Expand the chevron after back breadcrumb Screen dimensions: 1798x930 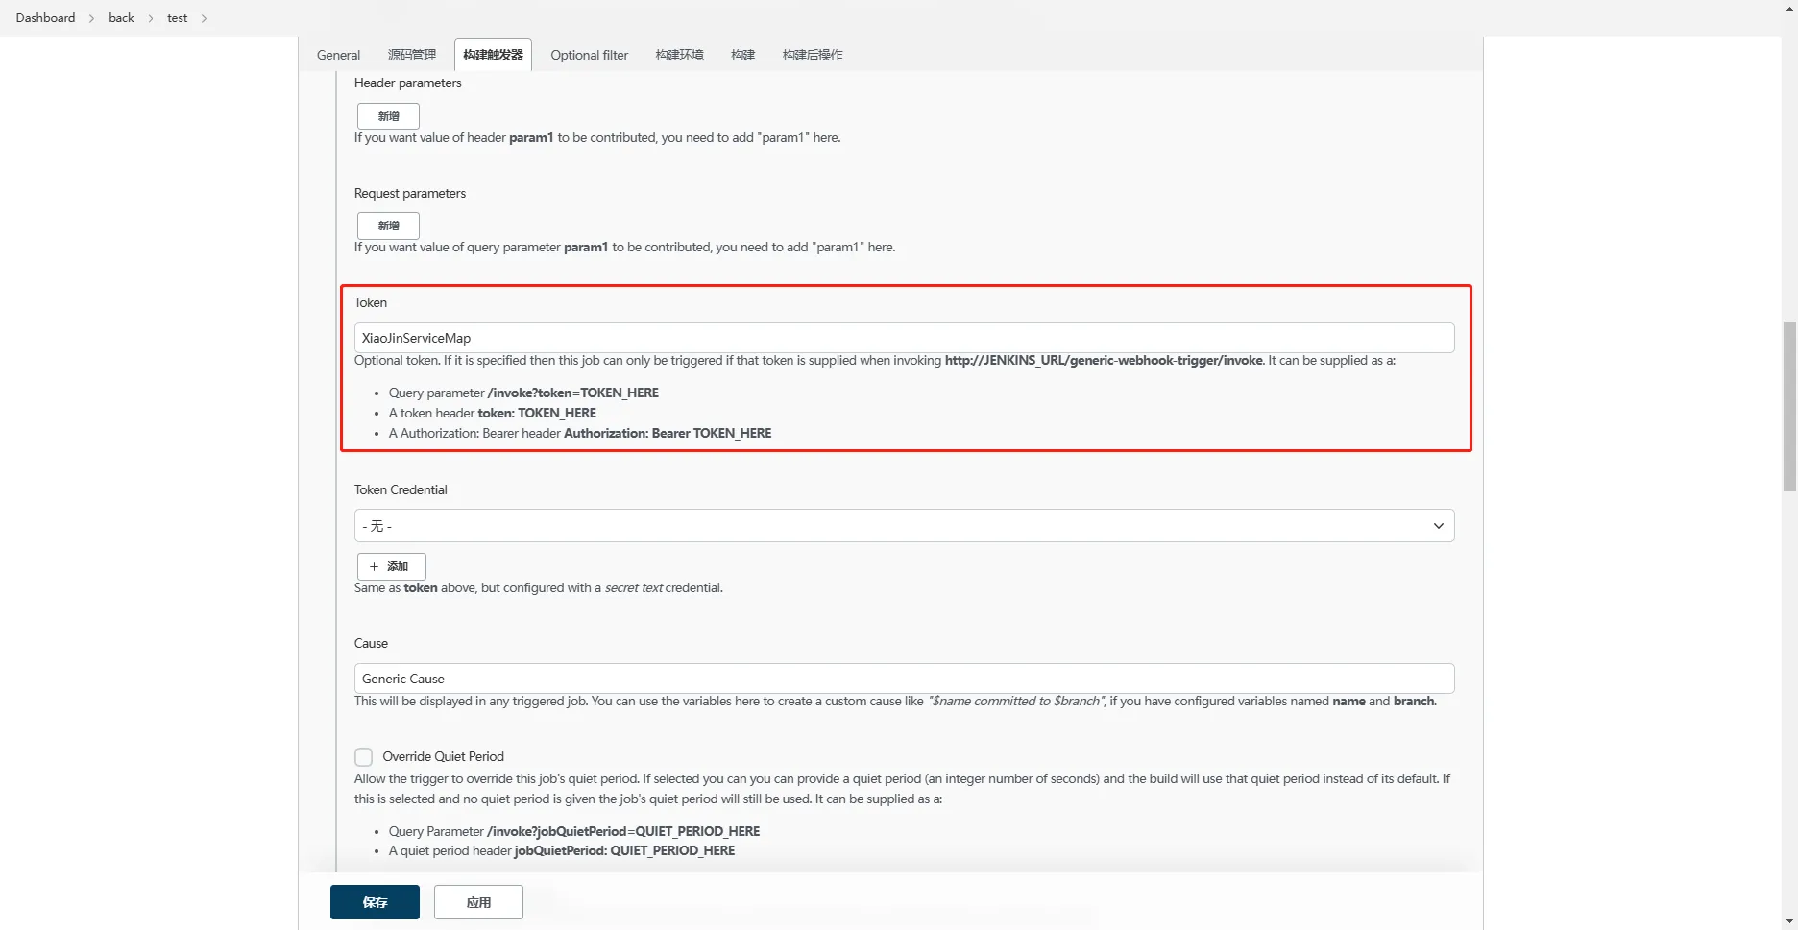coord(151,18)
